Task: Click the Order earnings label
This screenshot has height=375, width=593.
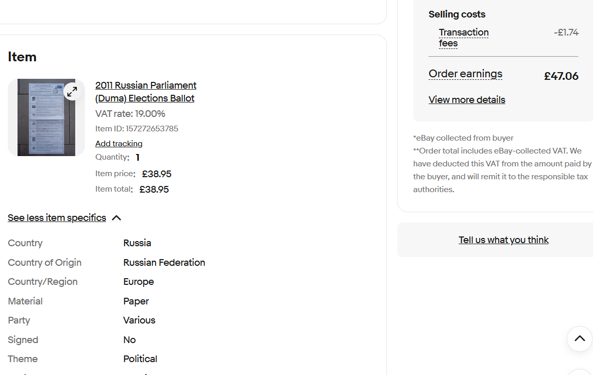Action: 465,74
